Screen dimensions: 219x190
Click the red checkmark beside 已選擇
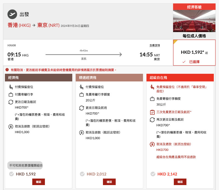click(x=184, y=62)
